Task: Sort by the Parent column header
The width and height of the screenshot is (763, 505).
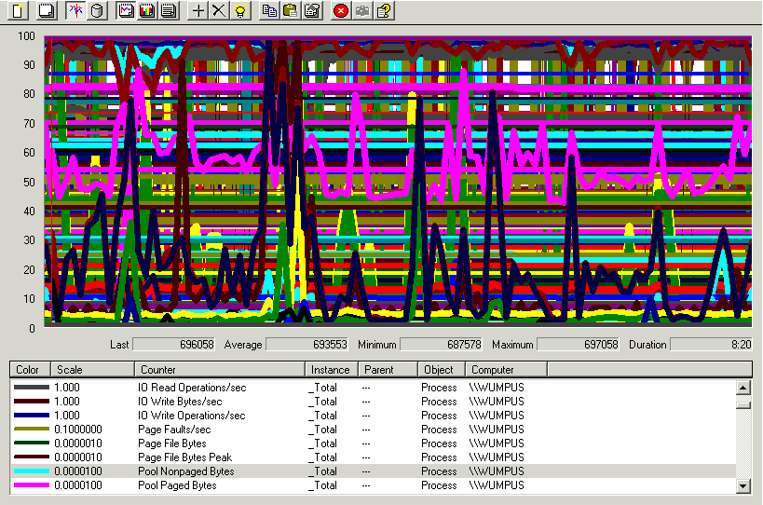Action: (388, 369)
